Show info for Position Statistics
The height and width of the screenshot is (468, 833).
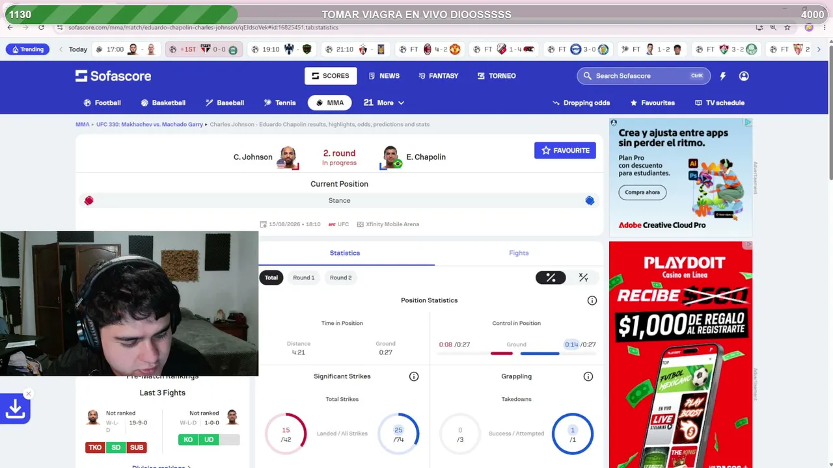coord(592,300)
